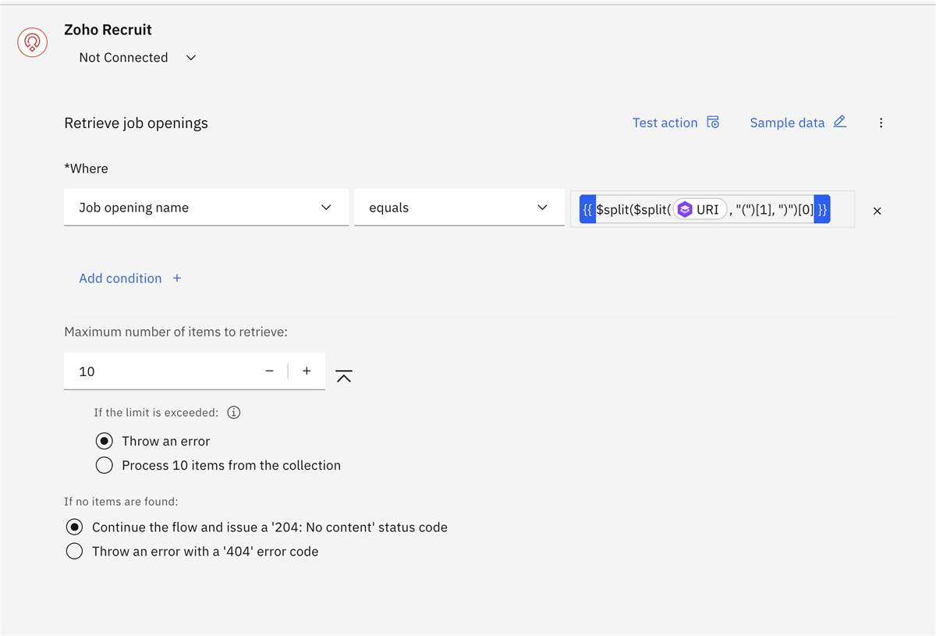Image resolution: width=936 pixels, height=636 pixels.
Task: Click the $split expression value field
Action: point(712,209)
